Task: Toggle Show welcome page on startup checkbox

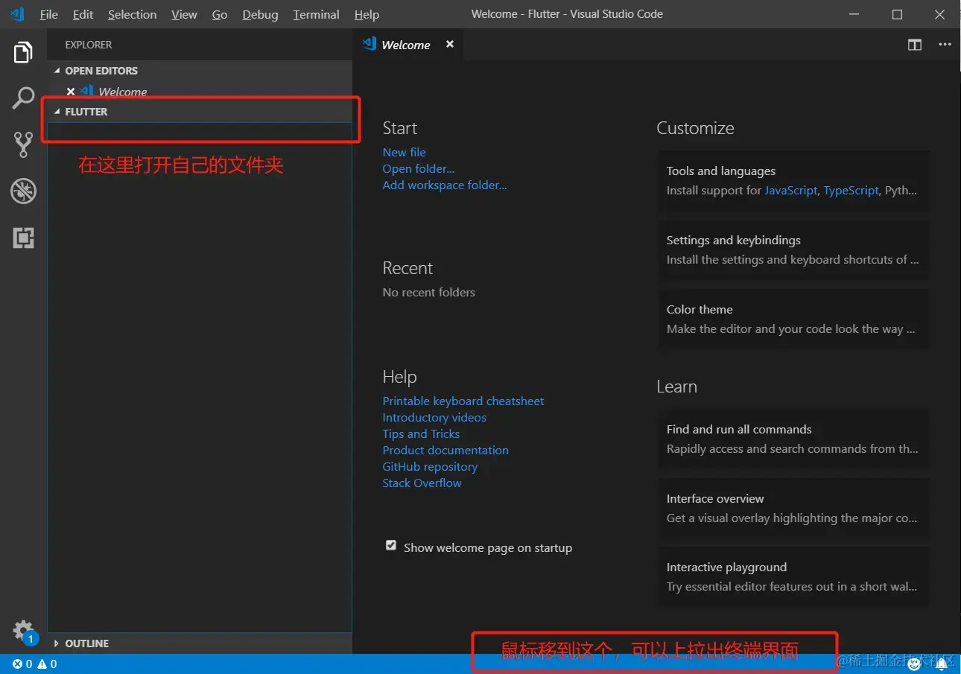Action: pos(391,546)
